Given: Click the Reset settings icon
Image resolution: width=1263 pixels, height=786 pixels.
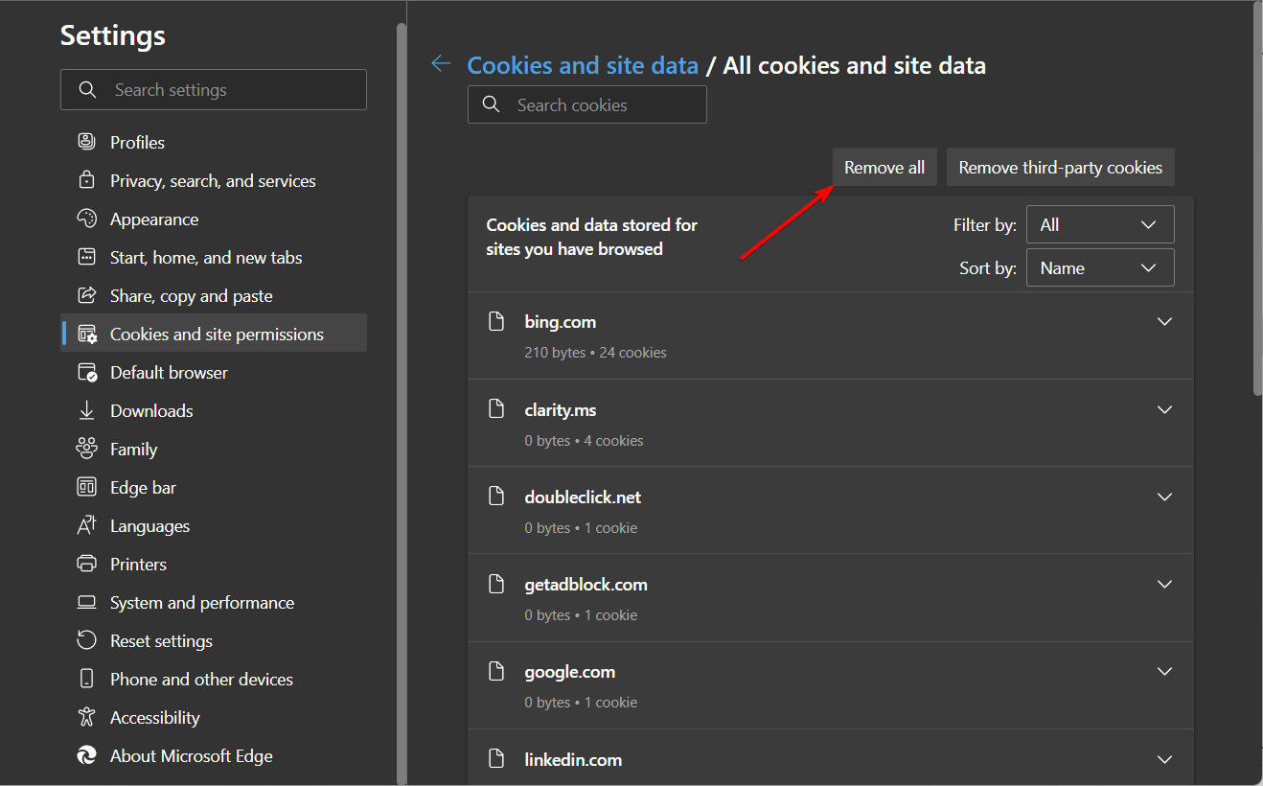Looking at the screenshot, I should pos(87,640).
